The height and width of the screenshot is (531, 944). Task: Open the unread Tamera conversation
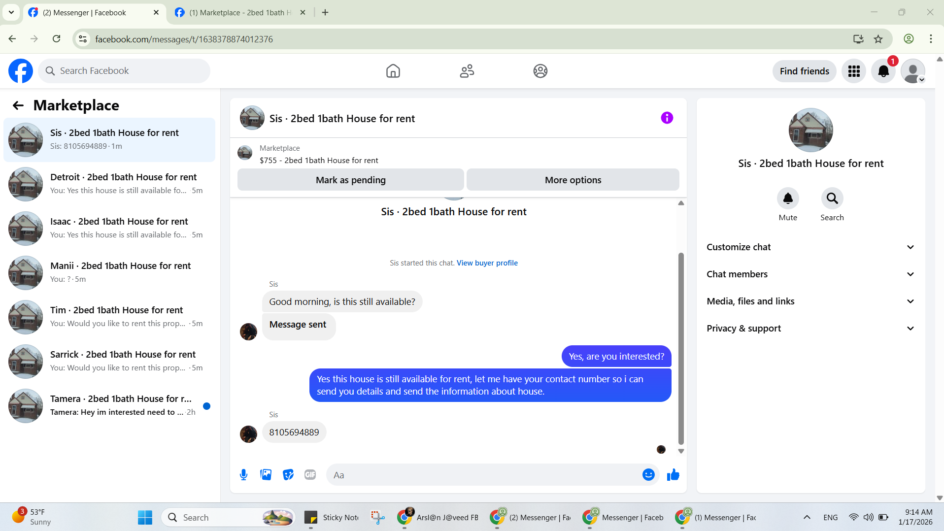point(109,406)
